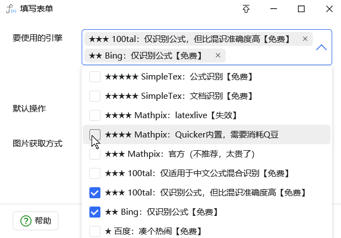Select the Mathpix latexlive option text
341x238 pixels.
pyautogui.click(x=172, y=115)
